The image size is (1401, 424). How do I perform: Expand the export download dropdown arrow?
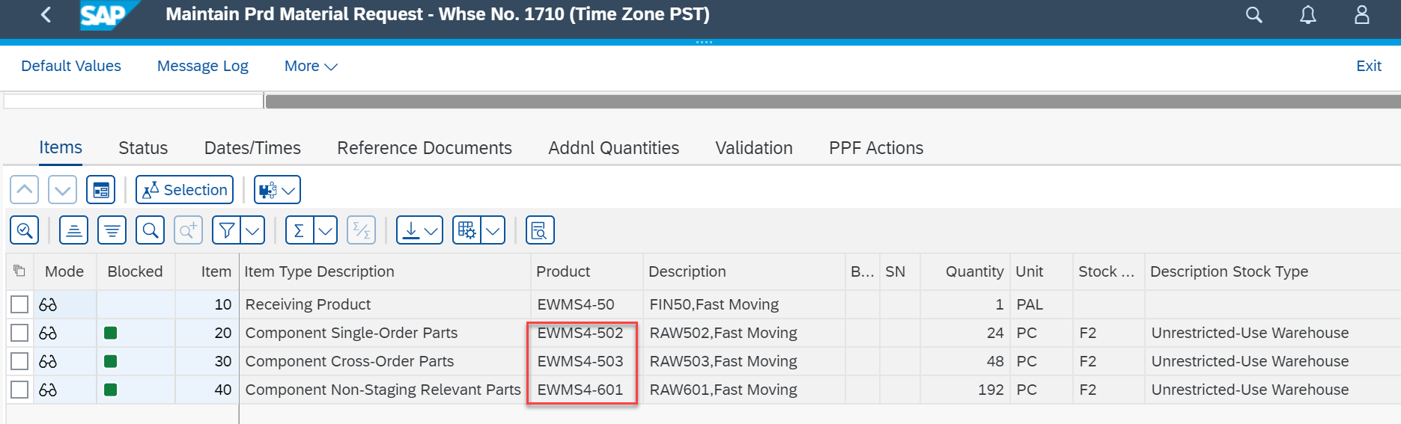click(431, 230)
